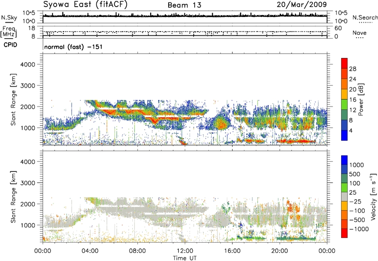Screen dimensions: 378x261
Task: Click "Slant Range [km]" on the power panel
Action: tap(13, 99)
